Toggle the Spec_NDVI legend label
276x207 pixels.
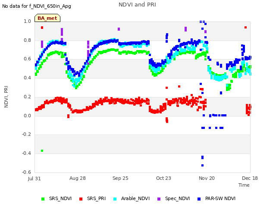pyautogui.click(x=177, y=198)
